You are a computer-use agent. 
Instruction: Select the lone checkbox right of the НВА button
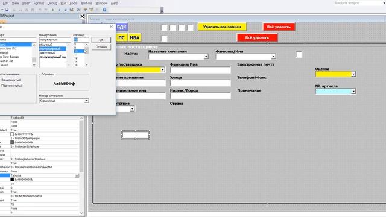[164, 39]
